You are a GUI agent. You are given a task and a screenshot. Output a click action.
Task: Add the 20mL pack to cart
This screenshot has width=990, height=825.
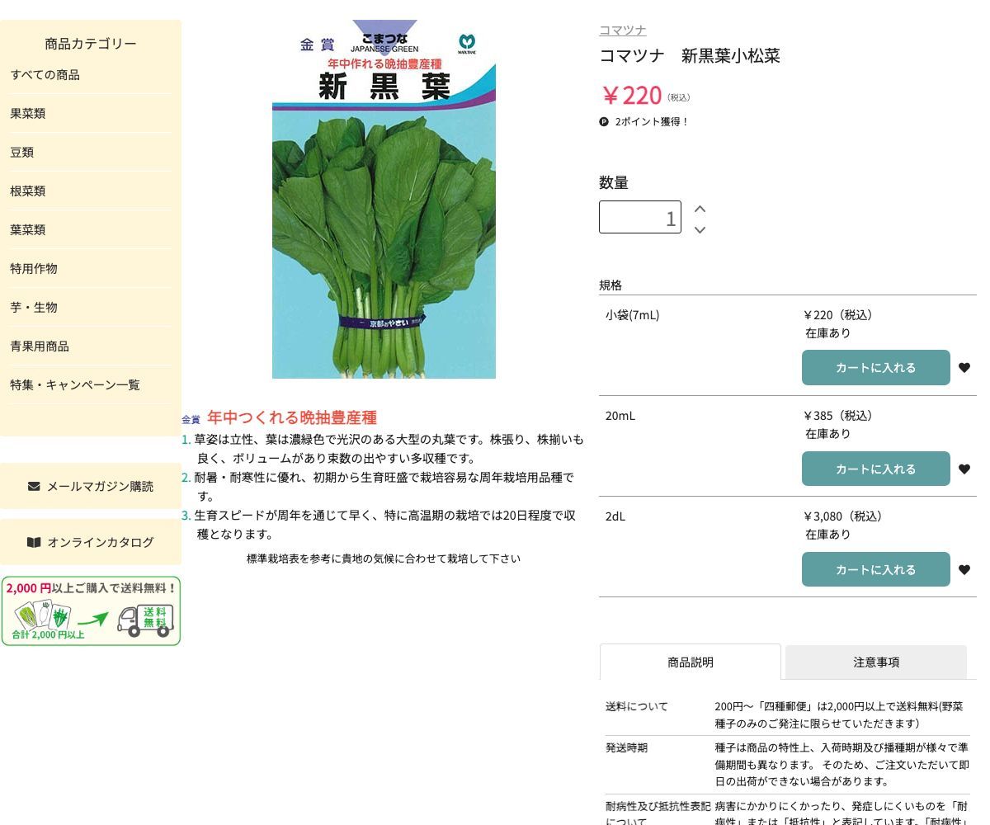pyautogui.click(x=875, y=469)
